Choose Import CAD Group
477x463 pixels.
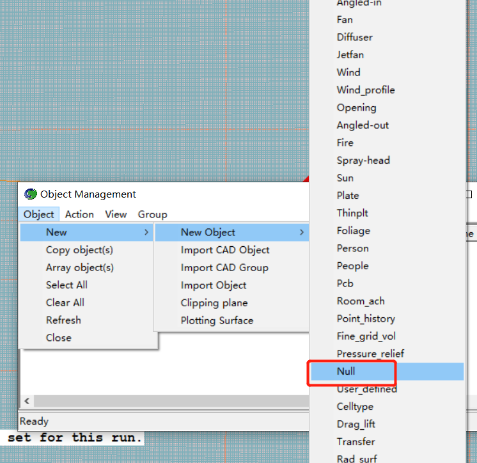pos(232,267)
